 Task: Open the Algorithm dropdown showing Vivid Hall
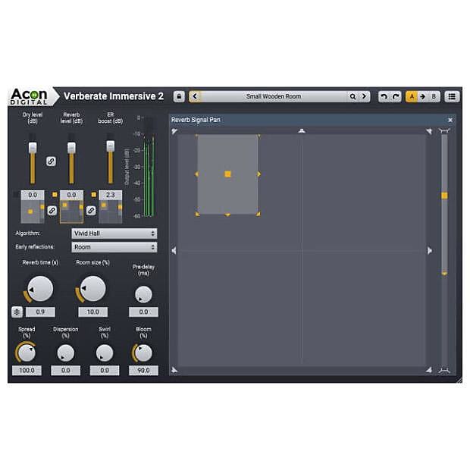[114, 233]
